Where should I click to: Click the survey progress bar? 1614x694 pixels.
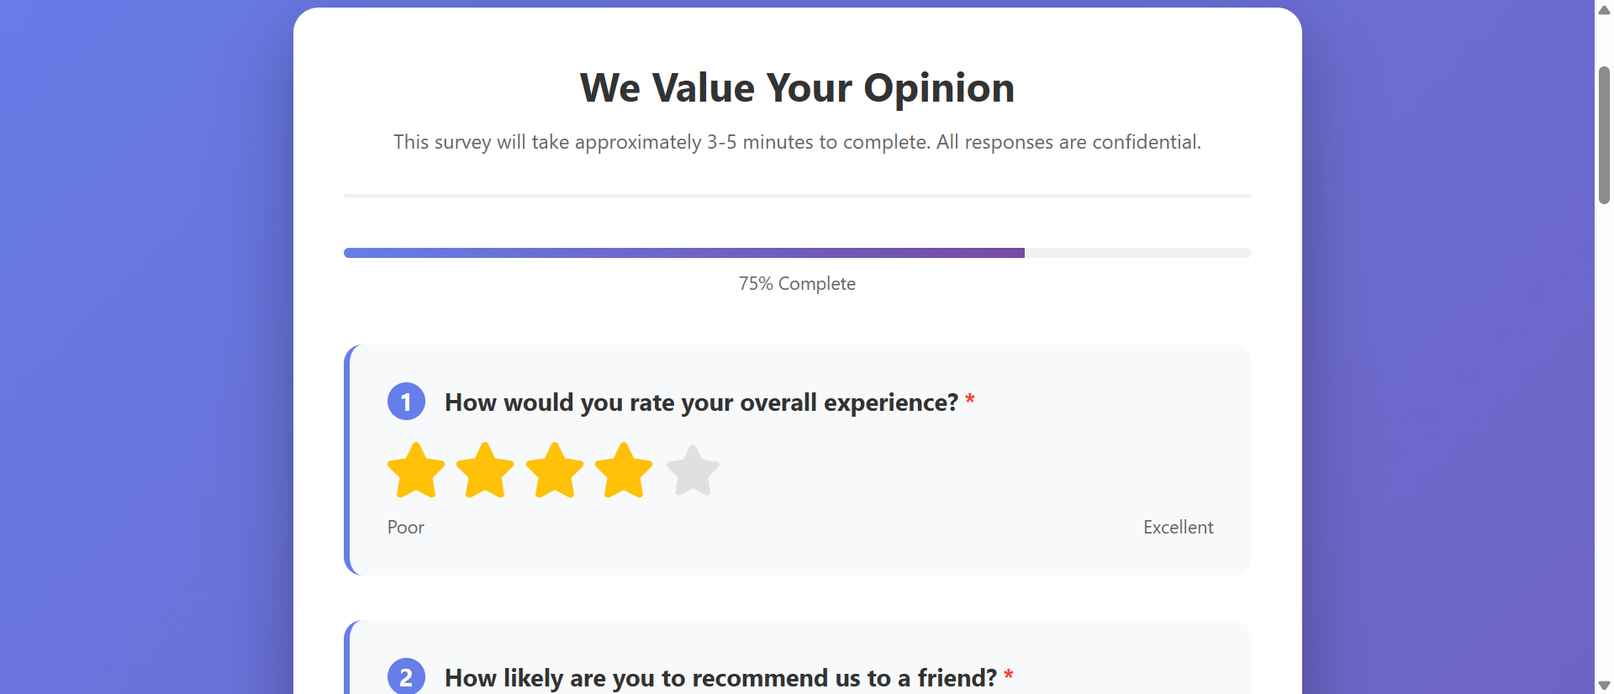coord(797,252)
